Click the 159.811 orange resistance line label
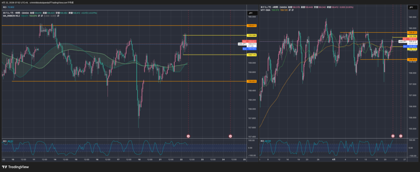420x172 pixels. coord(252,25)
